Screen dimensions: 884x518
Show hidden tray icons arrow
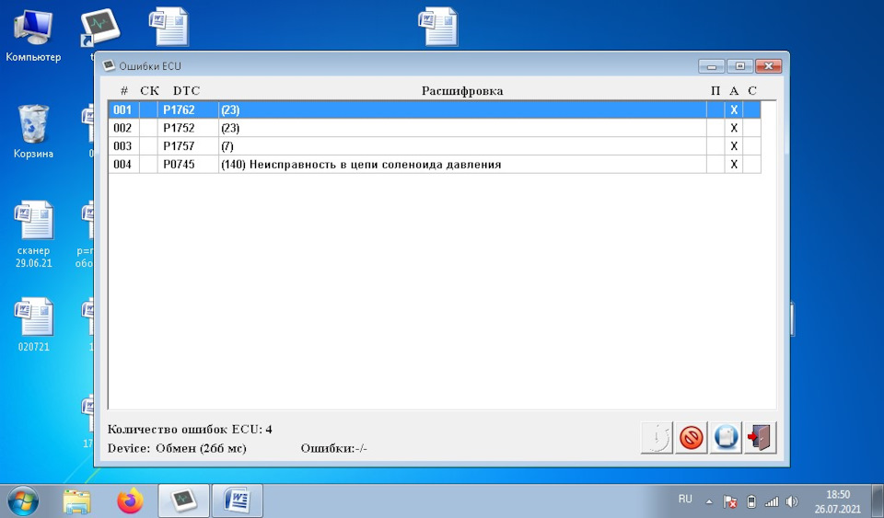[709, 501]
